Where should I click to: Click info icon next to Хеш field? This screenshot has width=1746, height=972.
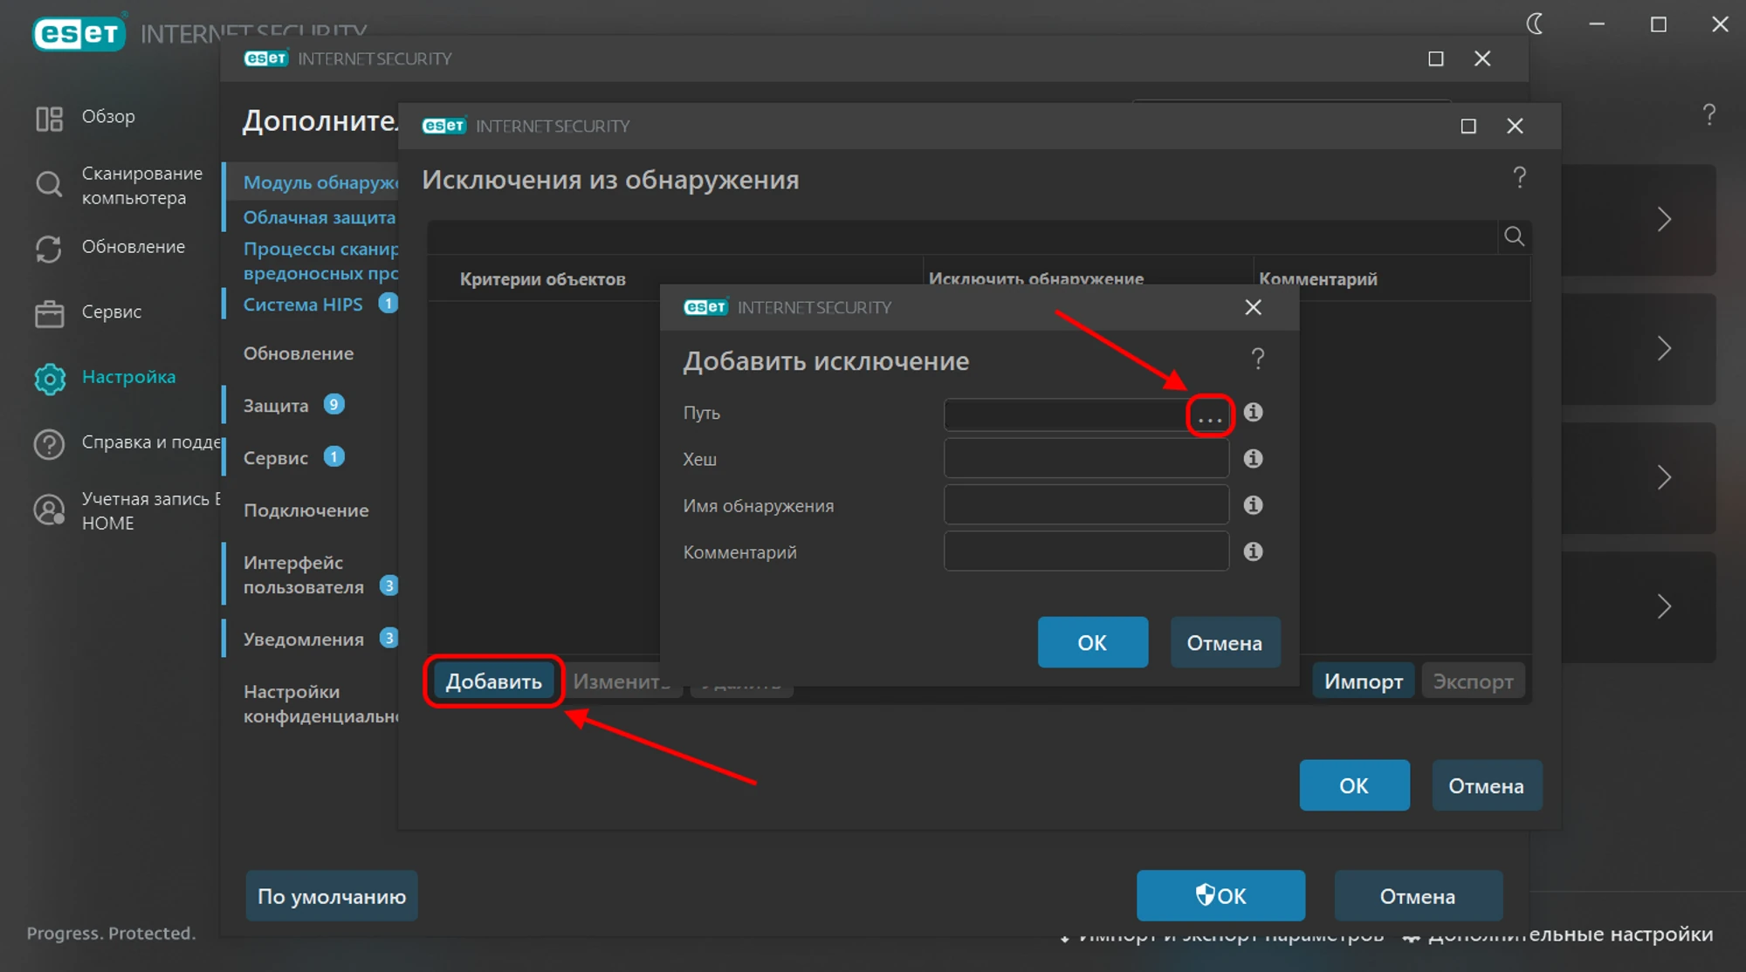[x=1253, y=458]
